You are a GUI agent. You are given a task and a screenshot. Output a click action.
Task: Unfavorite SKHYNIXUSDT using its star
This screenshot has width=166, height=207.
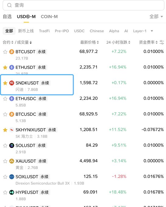point(5,130)
